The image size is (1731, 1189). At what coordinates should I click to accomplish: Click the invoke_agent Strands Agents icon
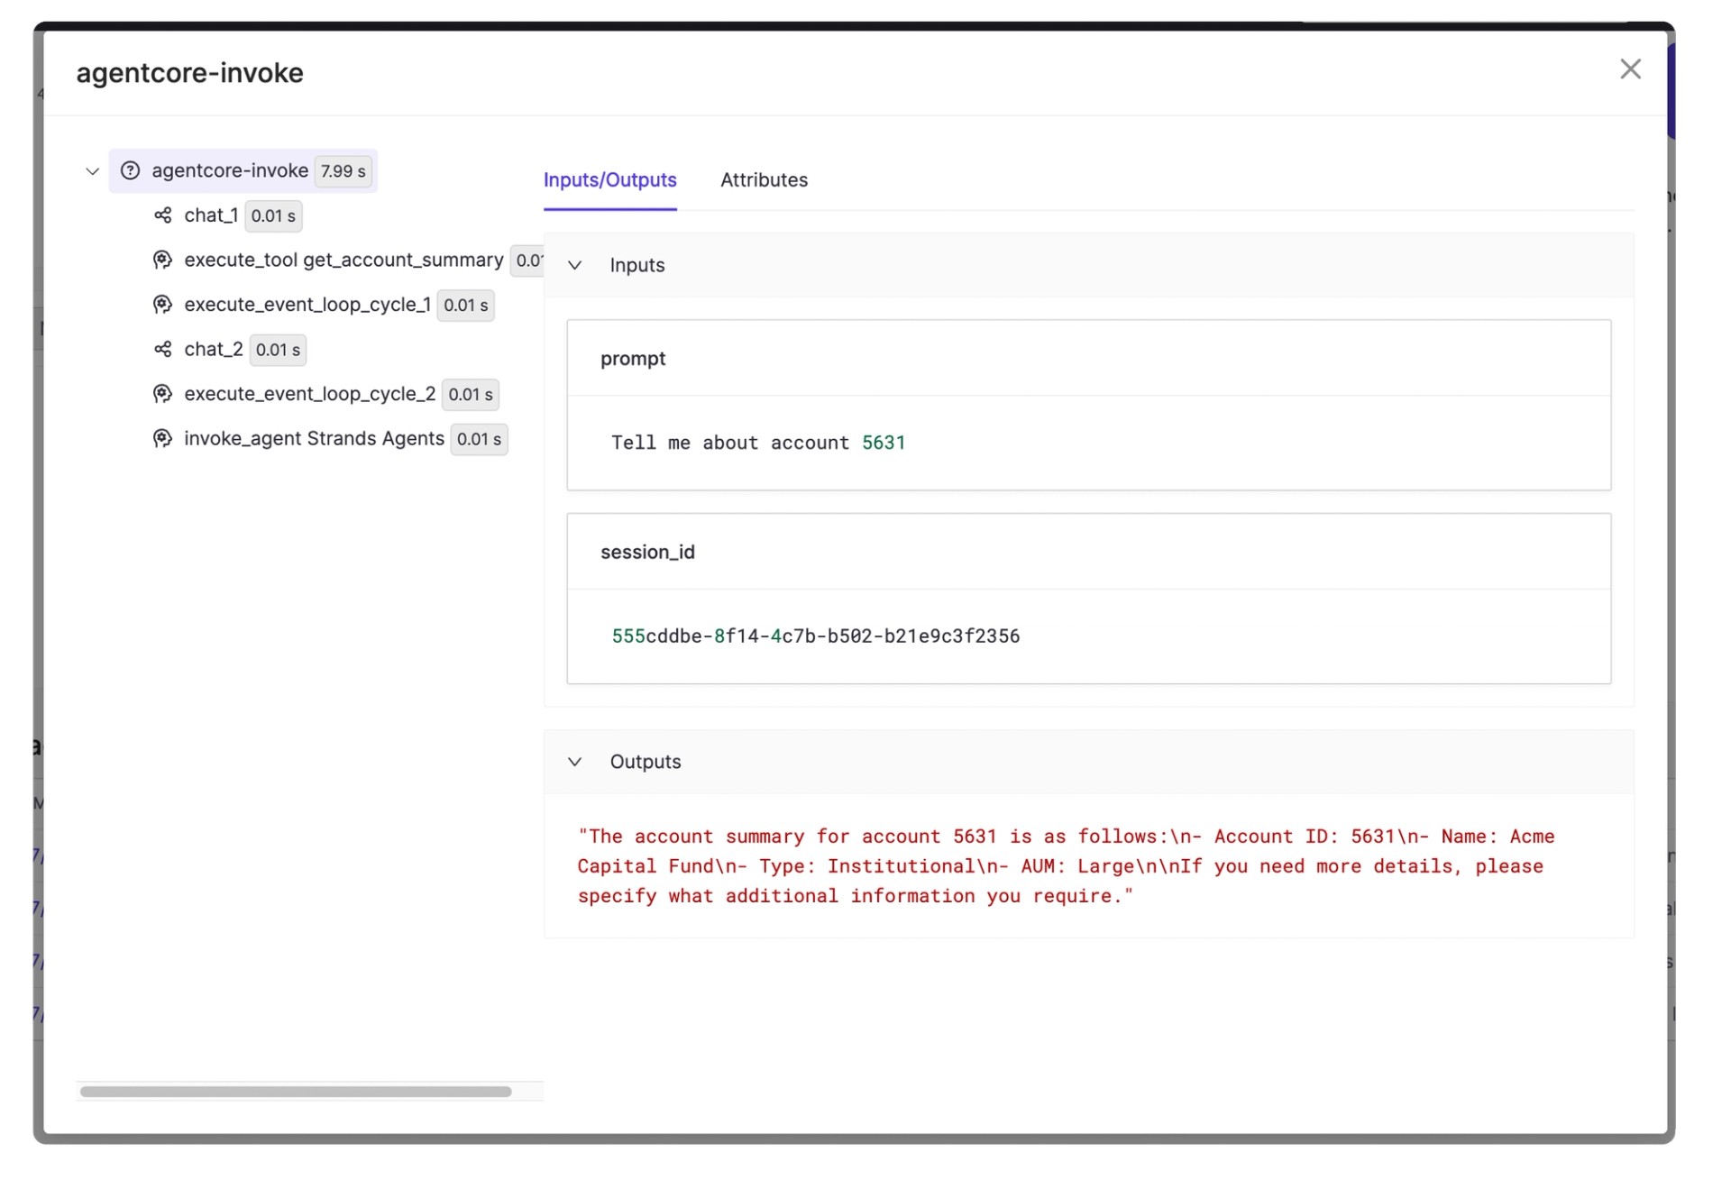(162, 439)
